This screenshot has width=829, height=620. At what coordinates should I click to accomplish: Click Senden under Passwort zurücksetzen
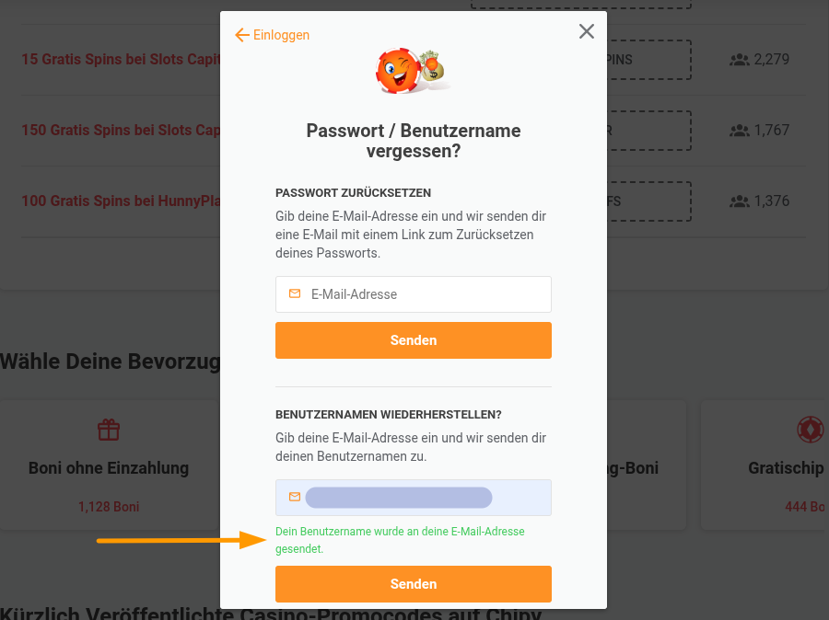click(414, 340)
